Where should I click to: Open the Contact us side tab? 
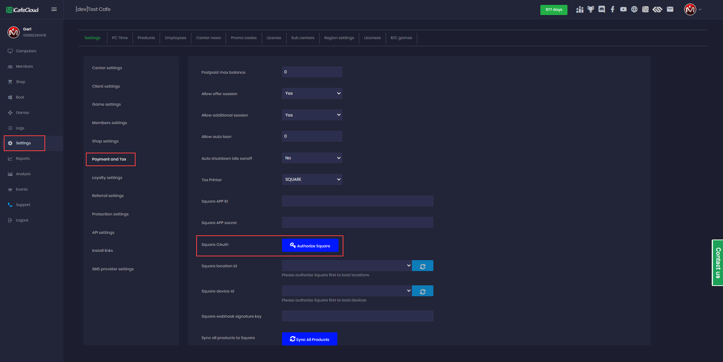[x=718, y=263]
